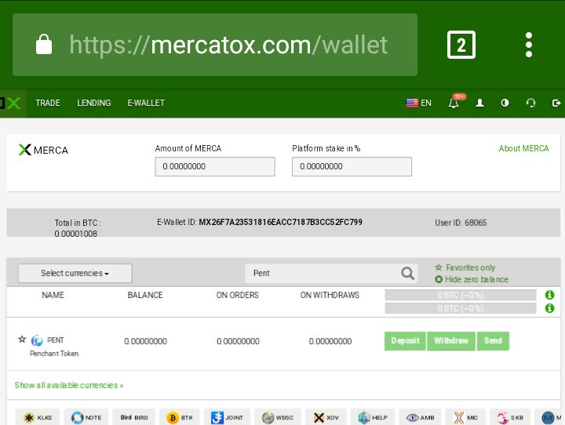Open the E-WALLET menu
565x425 pixels.
tap(146, 103)
